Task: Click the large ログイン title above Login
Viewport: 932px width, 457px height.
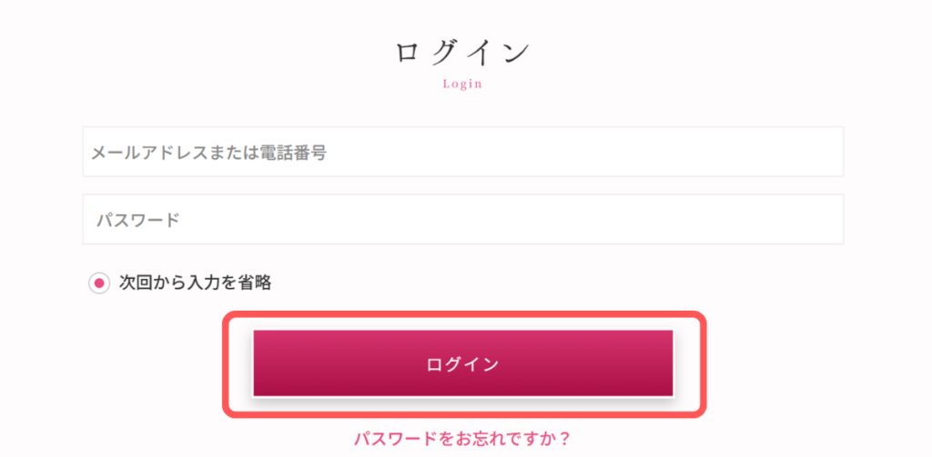Action: click(x=462, y=52)
